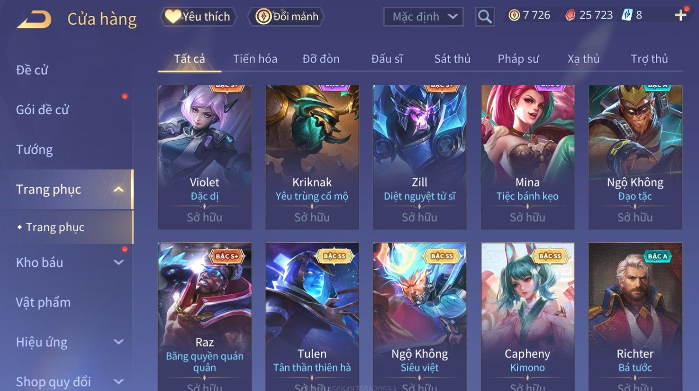Select the Violet Đặc dị skin card
This screenshot has height=391, width=699.
pos(205,157)
